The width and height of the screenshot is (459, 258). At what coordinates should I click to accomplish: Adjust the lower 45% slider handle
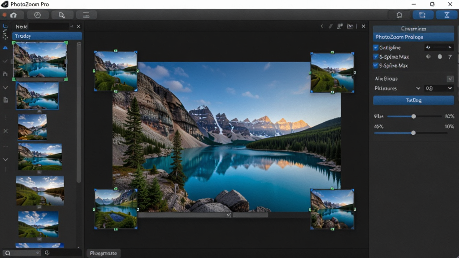tap(413, 133)
